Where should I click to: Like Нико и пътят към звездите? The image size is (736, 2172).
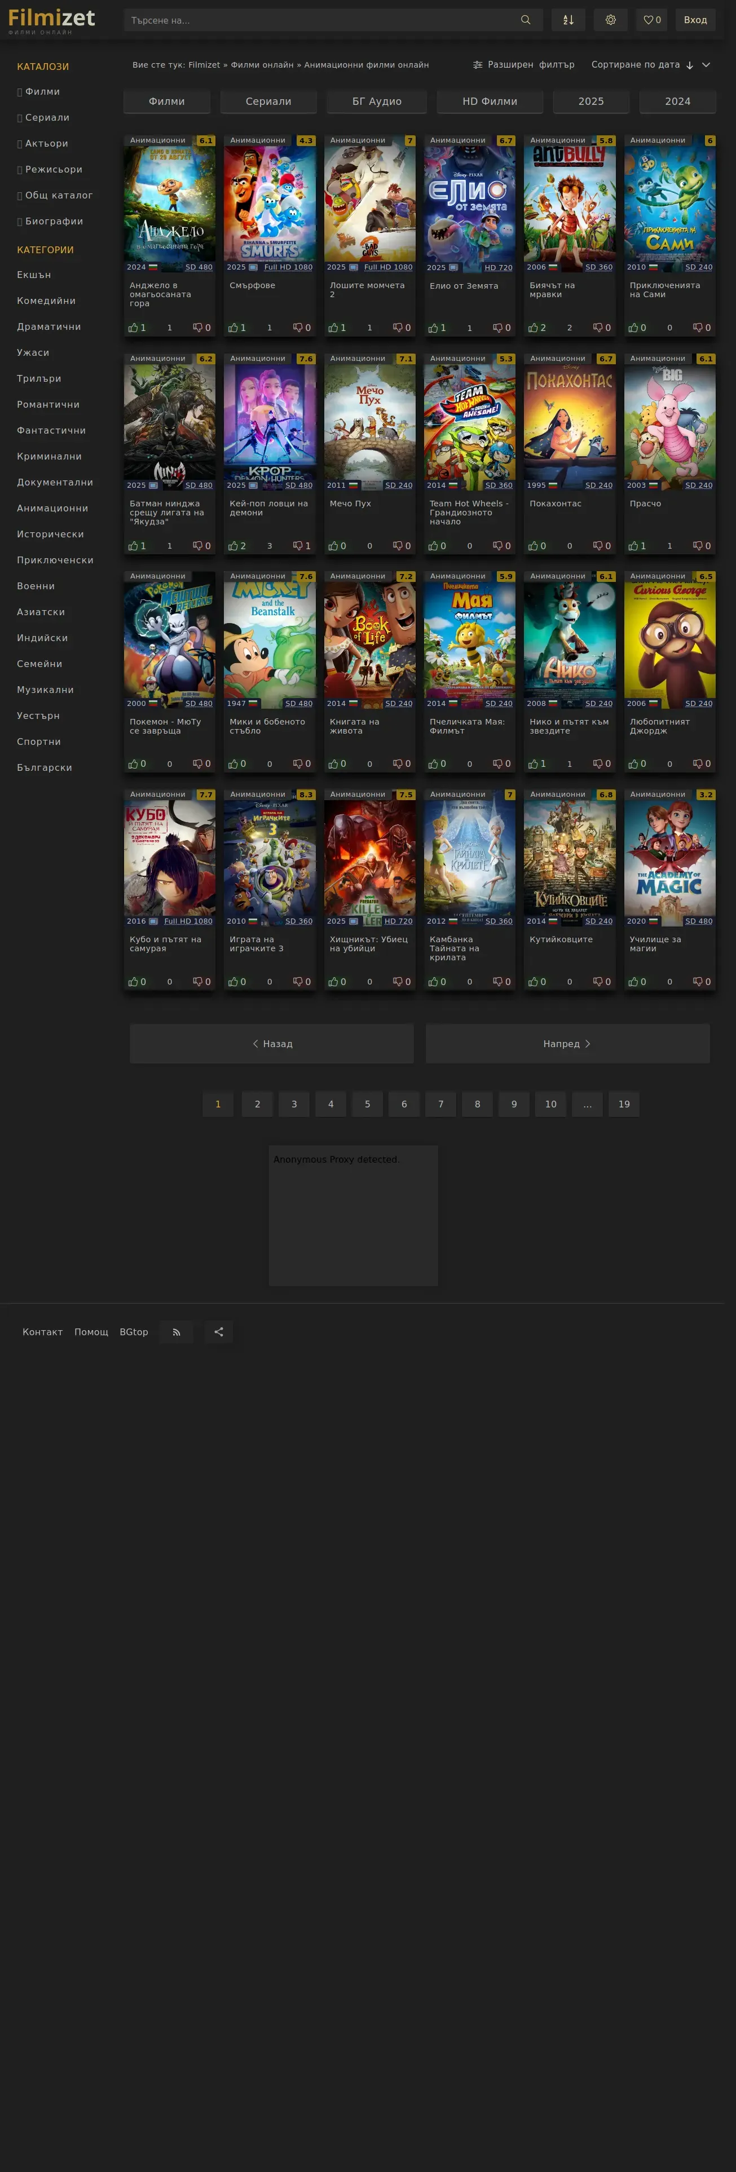[537, 764]
